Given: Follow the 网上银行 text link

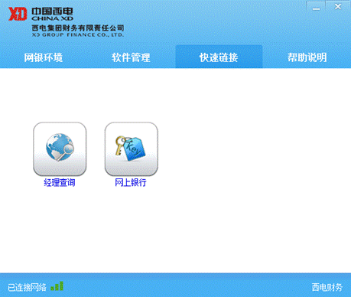Looking at the screenshot, I should 131,183.
